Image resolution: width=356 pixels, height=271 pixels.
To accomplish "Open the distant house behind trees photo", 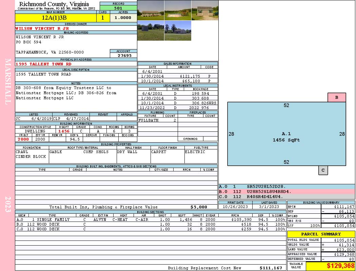I will (x=178, y=31).
